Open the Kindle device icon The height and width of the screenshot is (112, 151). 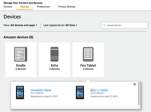(x=21, y=54)
